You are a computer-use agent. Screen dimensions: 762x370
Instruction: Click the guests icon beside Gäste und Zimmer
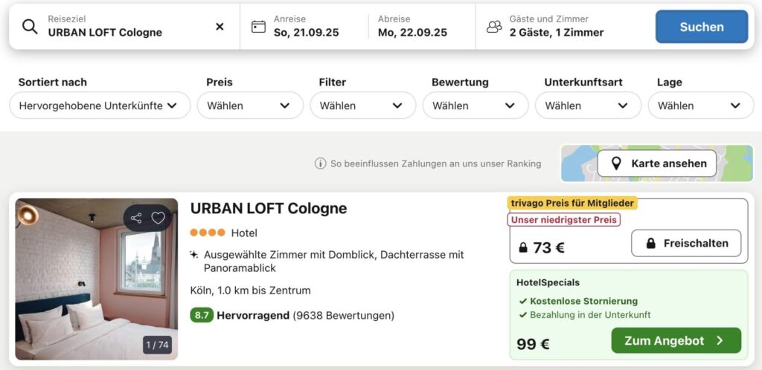tap(494, 27)
